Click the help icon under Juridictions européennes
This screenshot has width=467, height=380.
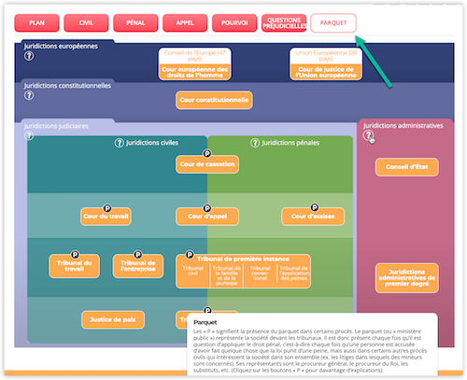point(29,56)
